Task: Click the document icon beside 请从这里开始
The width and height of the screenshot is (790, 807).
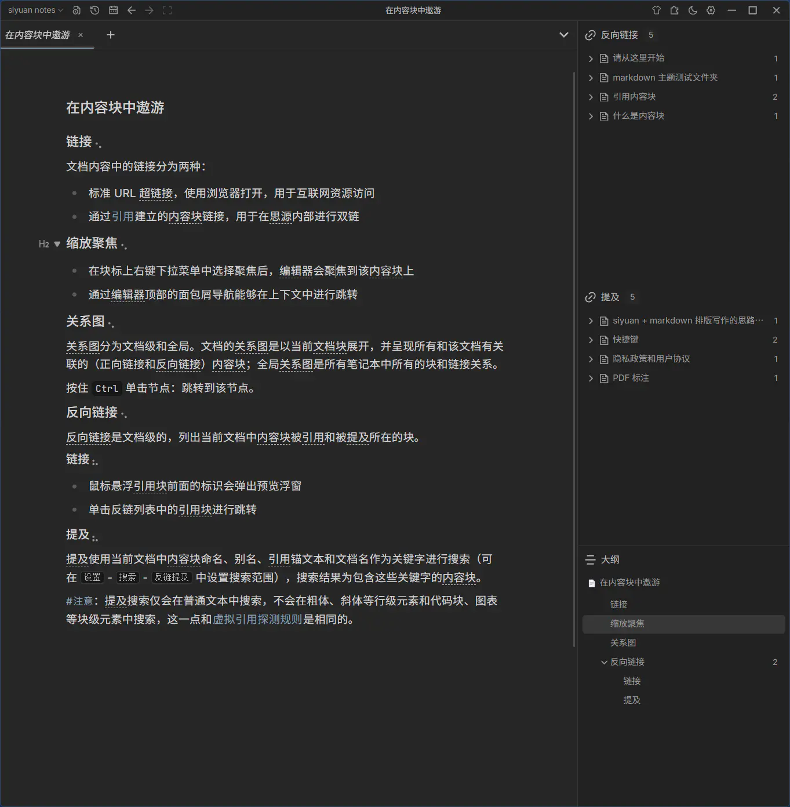Action: pos(604,59)
